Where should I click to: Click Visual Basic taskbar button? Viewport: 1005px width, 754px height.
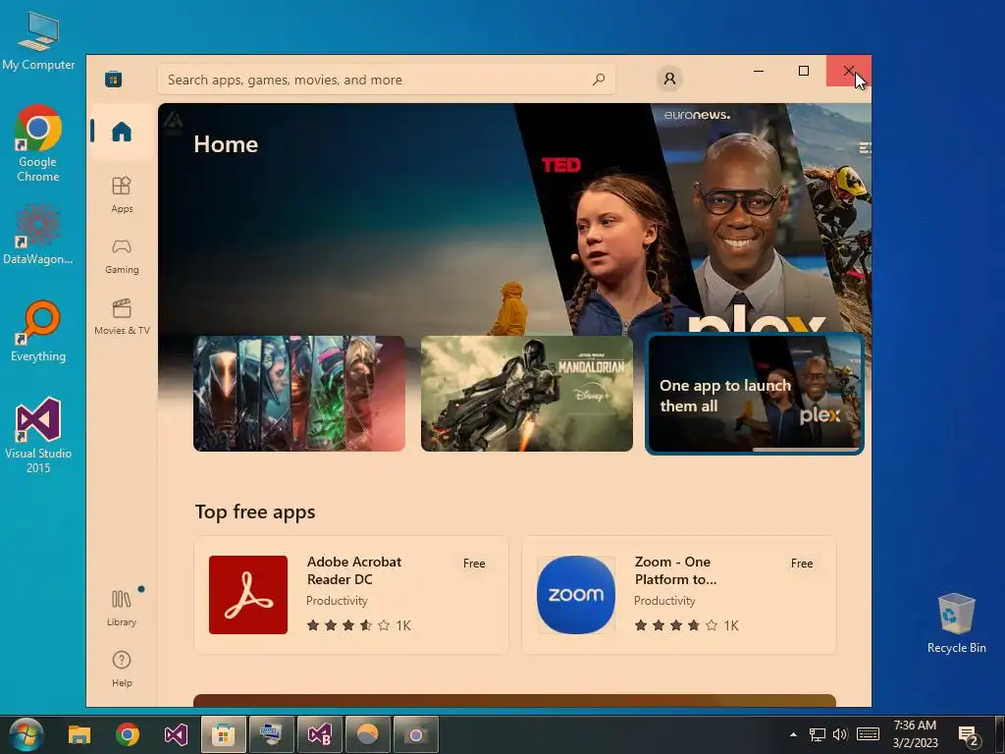pyautogui.click(x=319, y=734)
